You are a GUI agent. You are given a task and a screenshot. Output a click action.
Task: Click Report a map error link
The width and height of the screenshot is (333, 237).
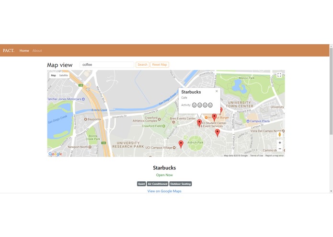click(275, 155)
